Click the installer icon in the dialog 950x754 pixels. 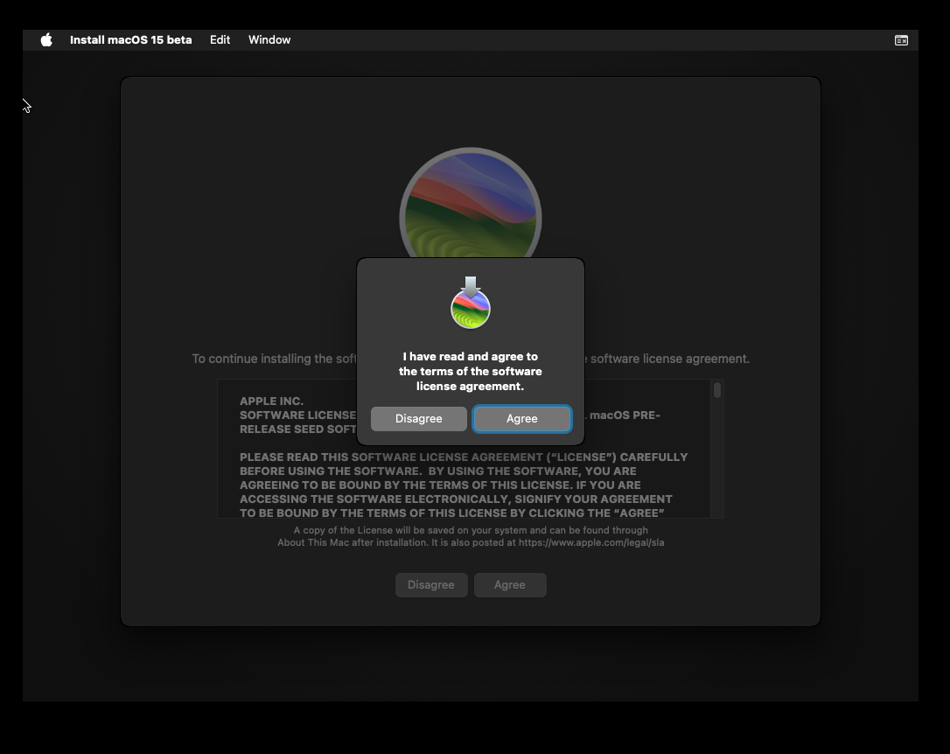[x=471, y=302]
